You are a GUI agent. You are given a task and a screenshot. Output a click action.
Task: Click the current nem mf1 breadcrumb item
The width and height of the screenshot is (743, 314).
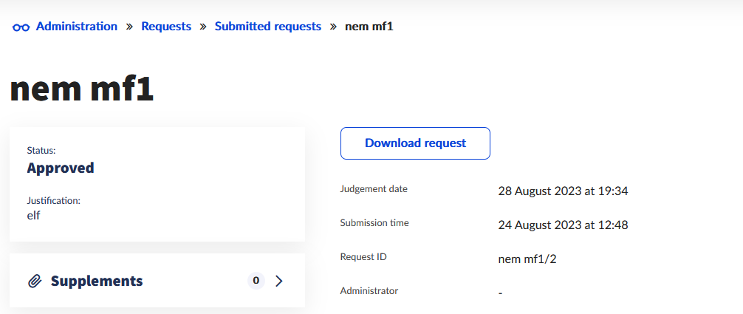coord(369,27)
